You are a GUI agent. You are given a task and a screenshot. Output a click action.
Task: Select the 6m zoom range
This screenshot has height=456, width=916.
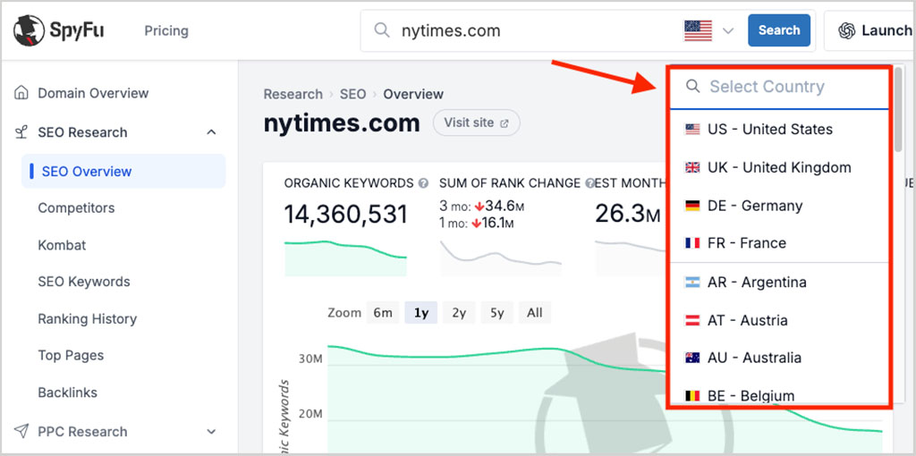click(x=383, y=313)
